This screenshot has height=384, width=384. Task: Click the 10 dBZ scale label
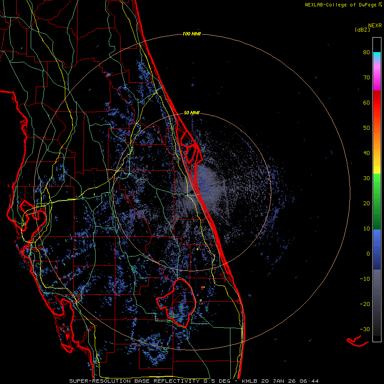pyautogui.click(x=367, y=229)
